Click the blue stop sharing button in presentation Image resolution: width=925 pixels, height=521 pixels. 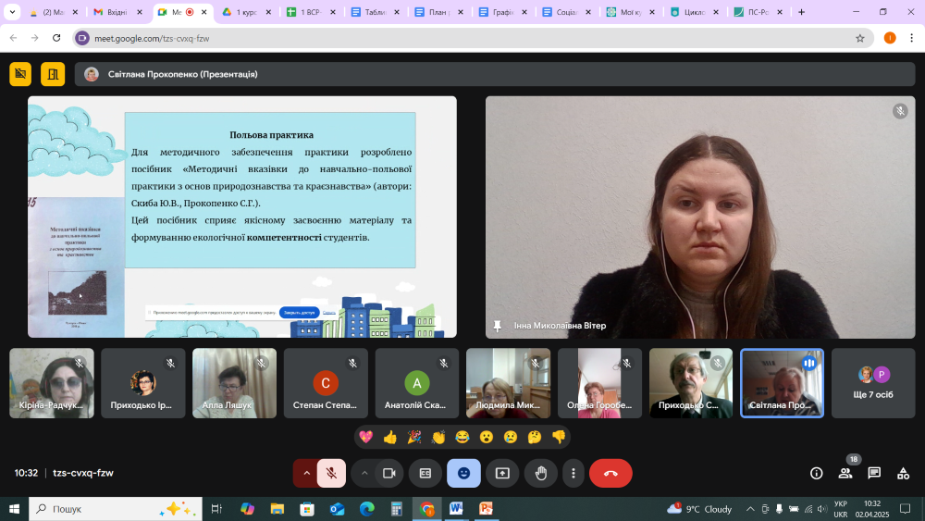(x=299, y=313)
